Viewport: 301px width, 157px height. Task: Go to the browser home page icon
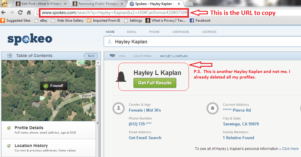(29, 13)
